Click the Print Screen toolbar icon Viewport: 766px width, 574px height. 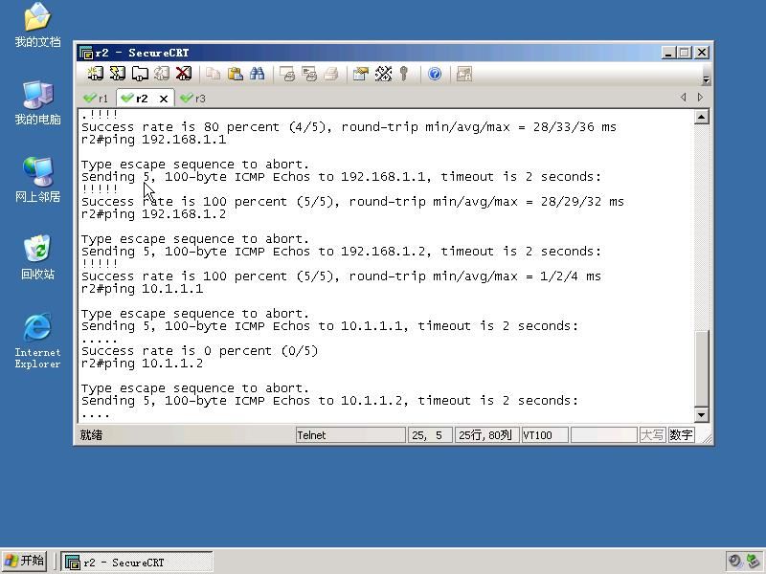287,74
